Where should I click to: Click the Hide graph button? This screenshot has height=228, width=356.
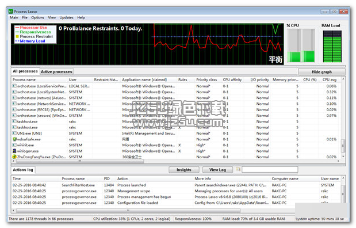pos(321,72)
